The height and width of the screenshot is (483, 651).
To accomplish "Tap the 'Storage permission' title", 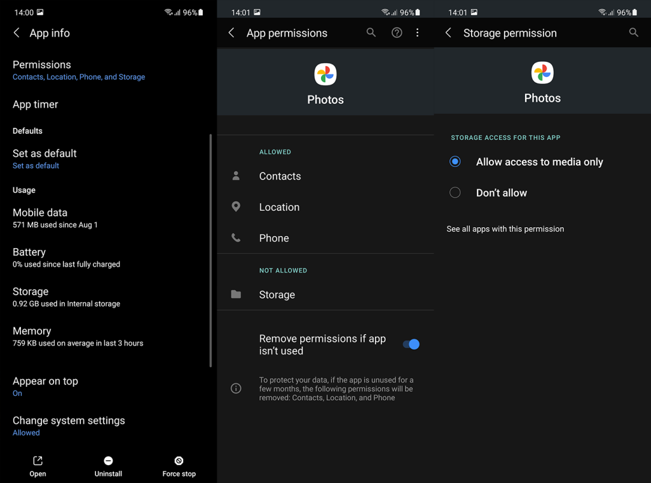I will [510, 33].
